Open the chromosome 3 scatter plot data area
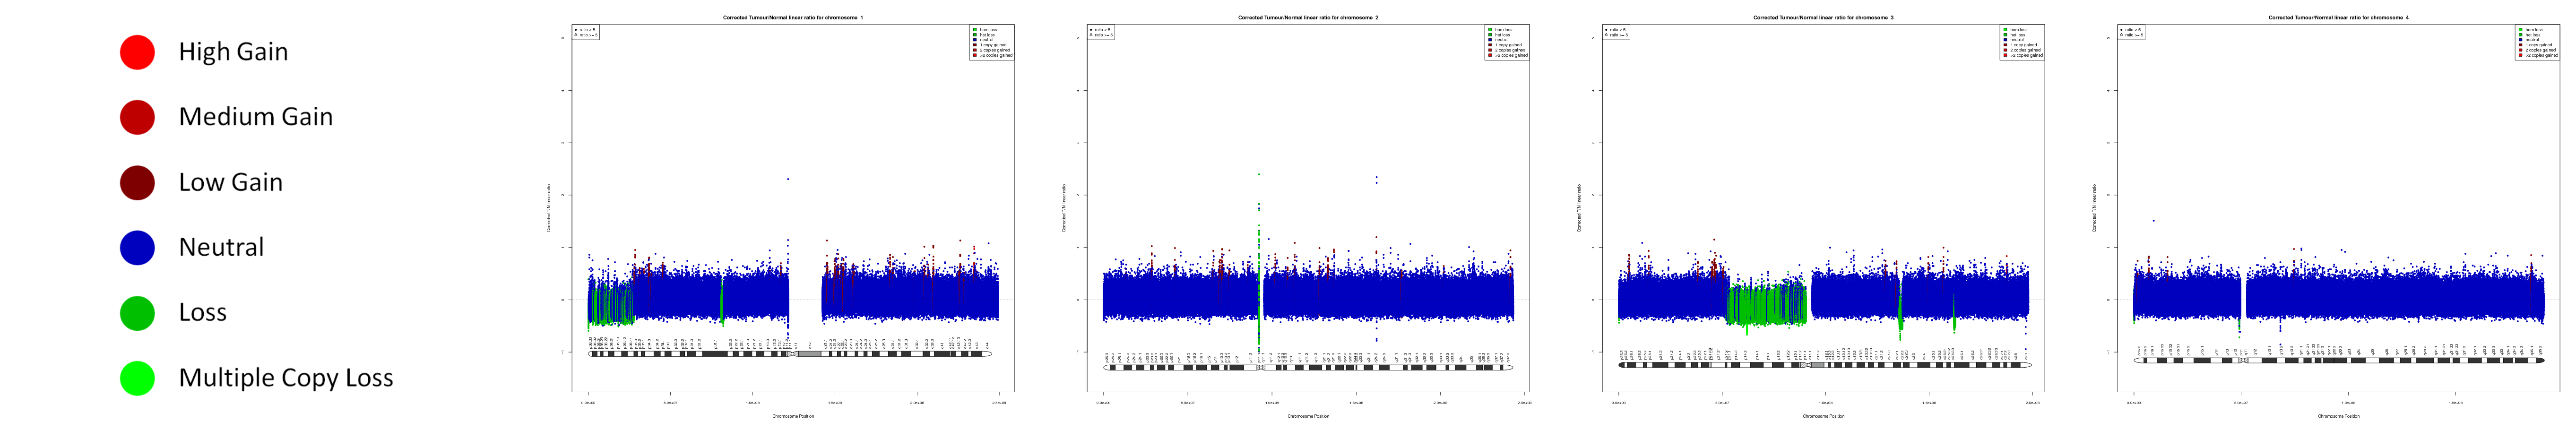Screen dimensions: 2576x430 1823,208
